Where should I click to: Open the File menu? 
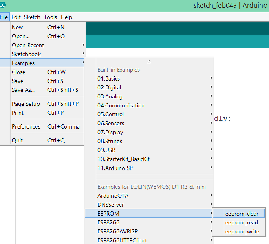point(4,17)
